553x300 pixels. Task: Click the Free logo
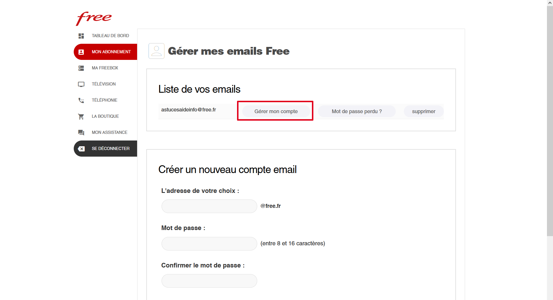point(94,18)
